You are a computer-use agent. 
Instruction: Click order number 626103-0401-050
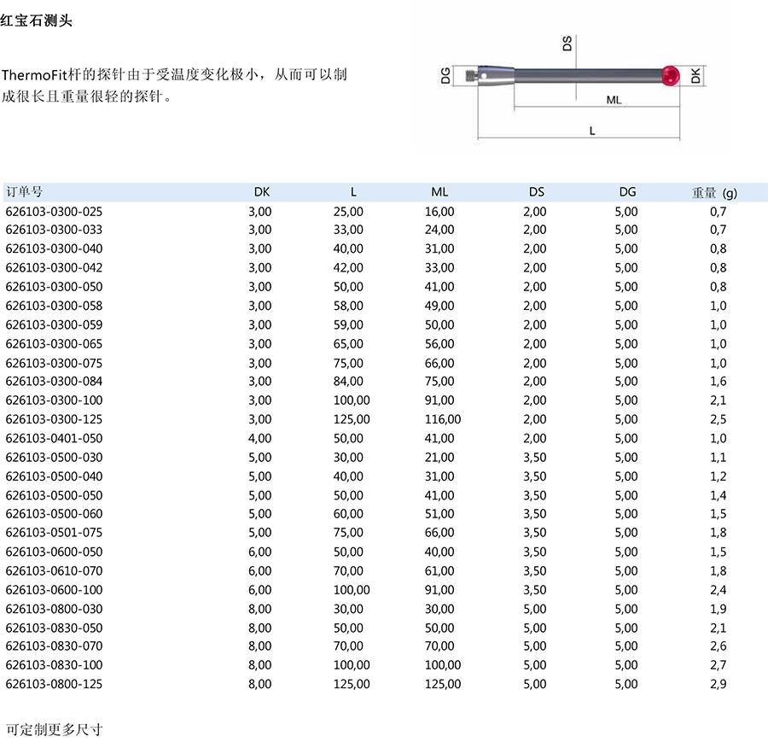click(54, 438)
